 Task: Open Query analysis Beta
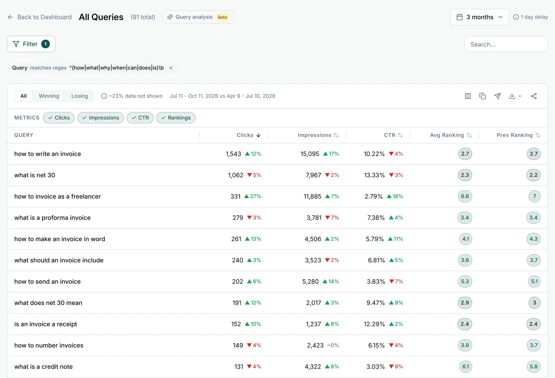(x=198, y=17)
